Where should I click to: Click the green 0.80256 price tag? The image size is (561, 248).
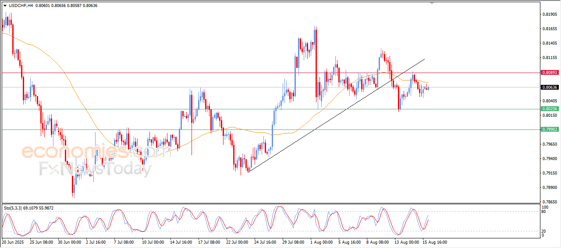[x=549, y=109]
